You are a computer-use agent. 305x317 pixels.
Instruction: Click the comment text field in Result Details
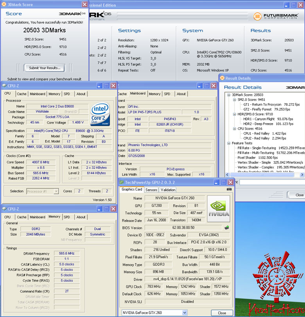coord(272,183)
